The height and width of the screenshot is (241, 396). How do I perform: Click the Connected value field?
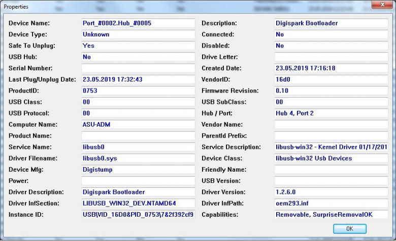tap(331, 34)
